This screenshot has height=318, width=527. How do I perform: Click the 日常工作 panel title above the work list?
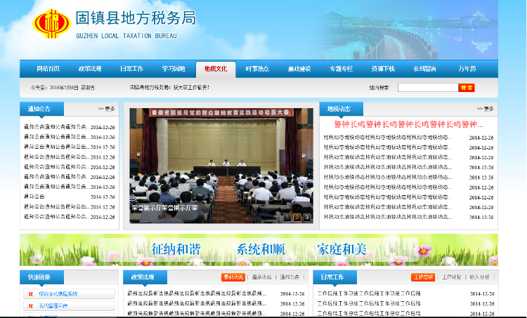[x=332, y=277]
